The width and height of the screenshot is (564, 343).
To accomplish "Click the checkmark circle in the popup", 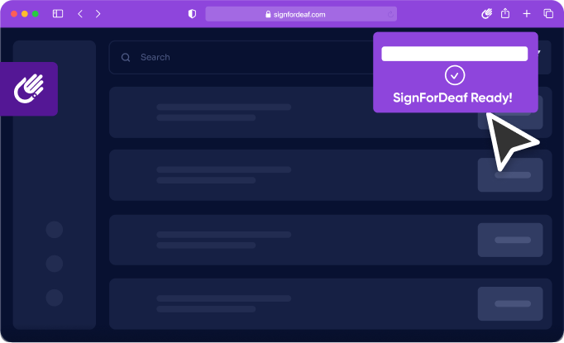I will pyautogui.click(x=455, y=75).
